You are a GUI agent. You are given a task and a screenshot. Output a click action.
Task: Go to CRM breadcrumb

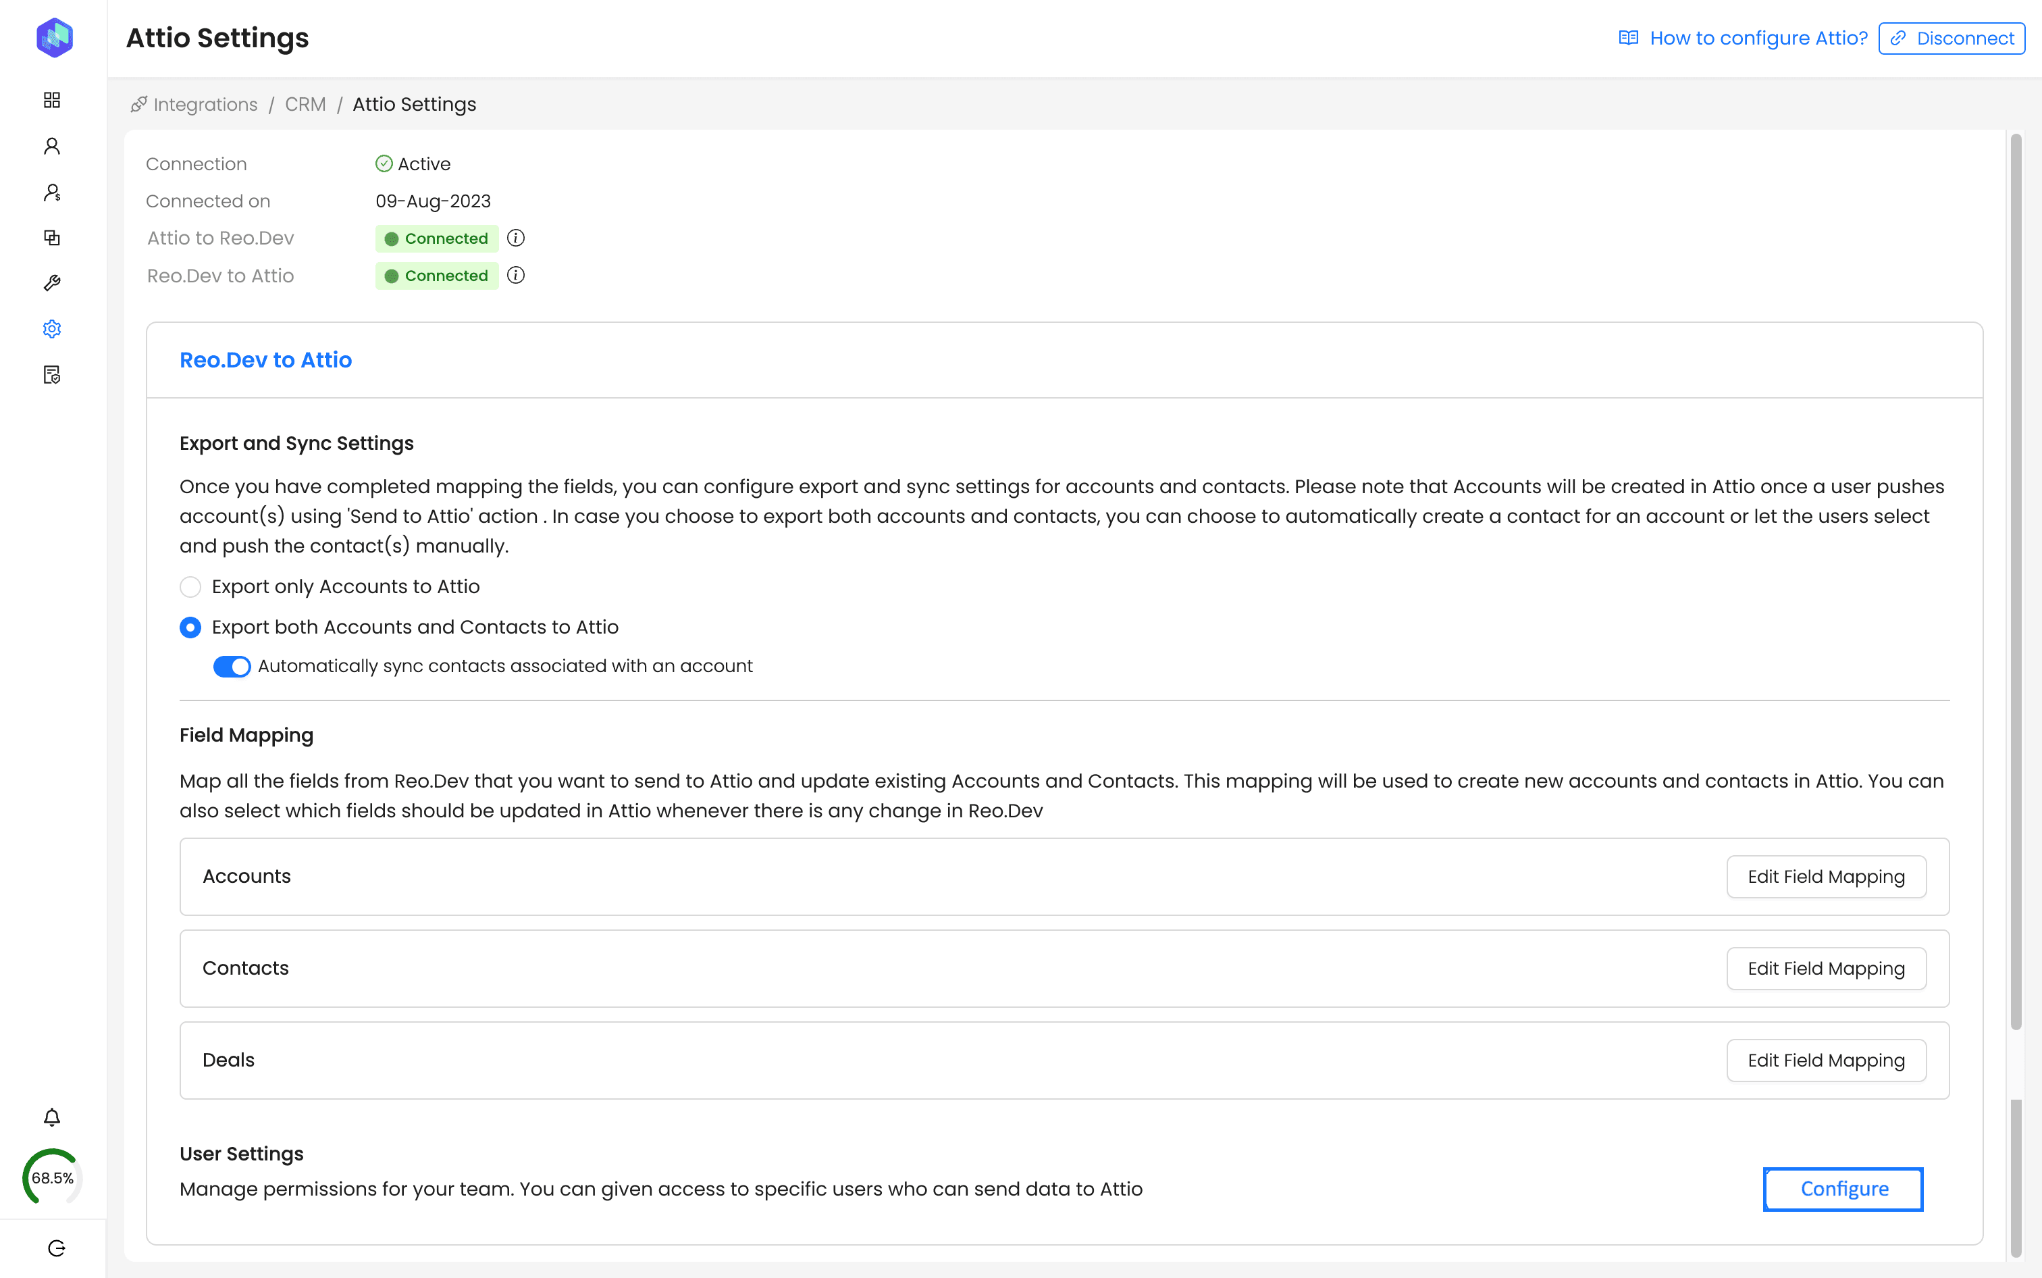(x=305, y=104)
